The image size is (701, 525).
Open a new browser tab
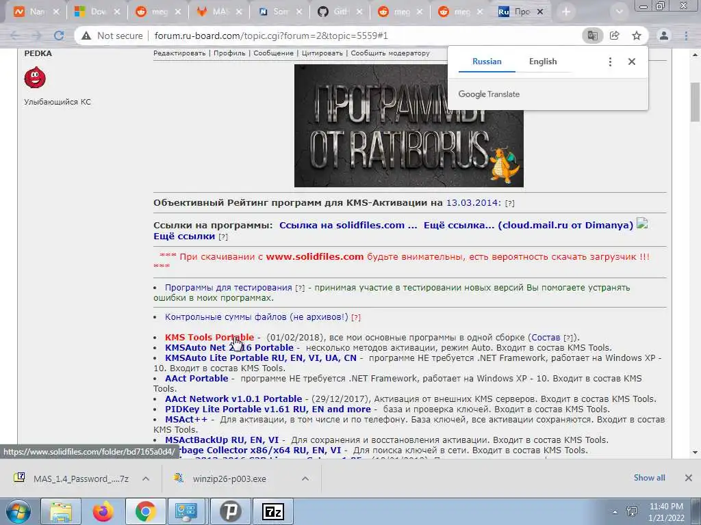[x=566, y=12]
